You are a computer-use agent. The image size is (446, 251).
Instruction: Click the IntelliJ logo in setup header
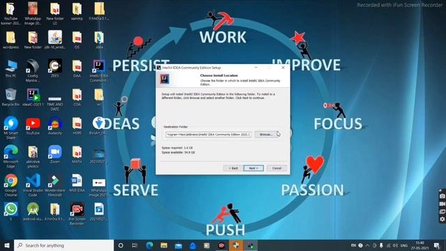(x=164, y=79)
